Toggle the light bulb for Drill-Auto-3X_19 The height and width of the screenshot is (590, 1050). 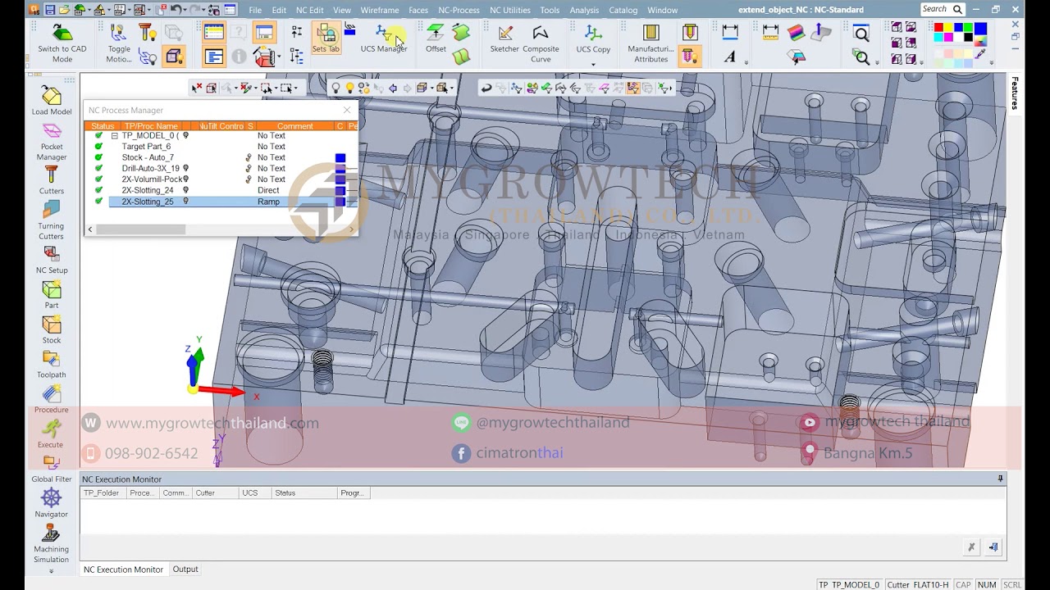point(185,168)
